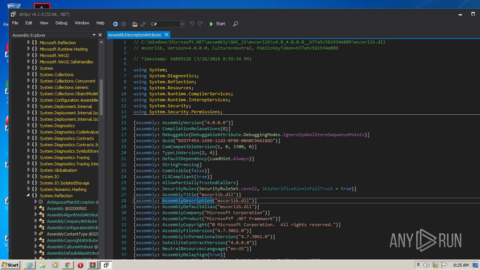This screenshot has height=270, width=480.
Task: Open the View menu
Action: [44, 23]
